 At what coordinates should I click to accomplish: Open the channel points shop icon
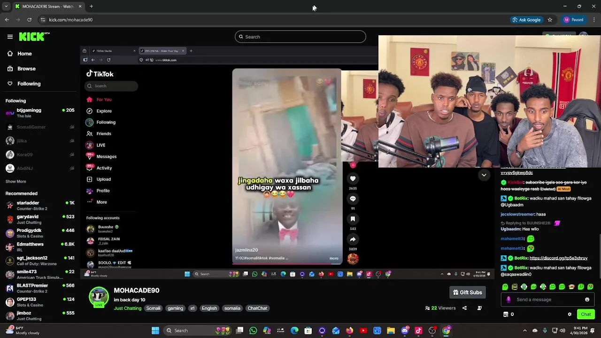506,315
